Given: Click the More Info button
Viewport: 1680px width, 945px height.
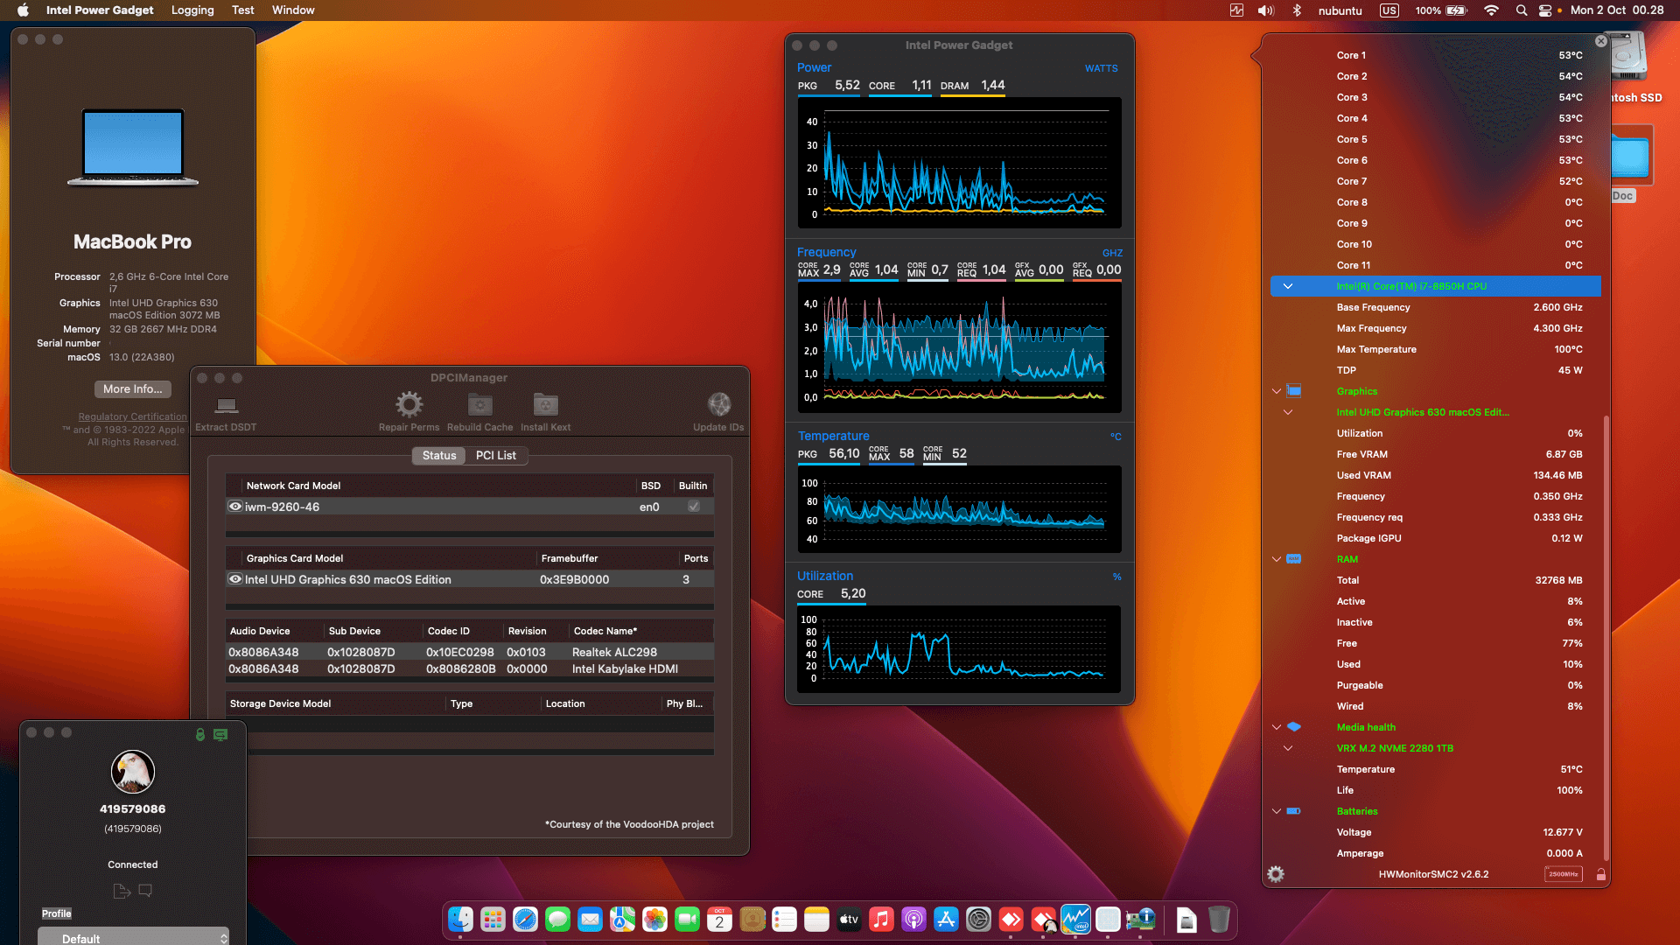Looking at the screenshot, I should (x=132, y=388).
